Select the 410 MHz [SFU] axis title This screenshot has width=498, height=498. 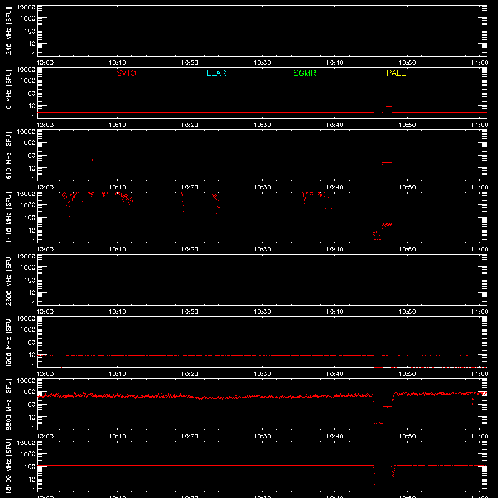8,94
